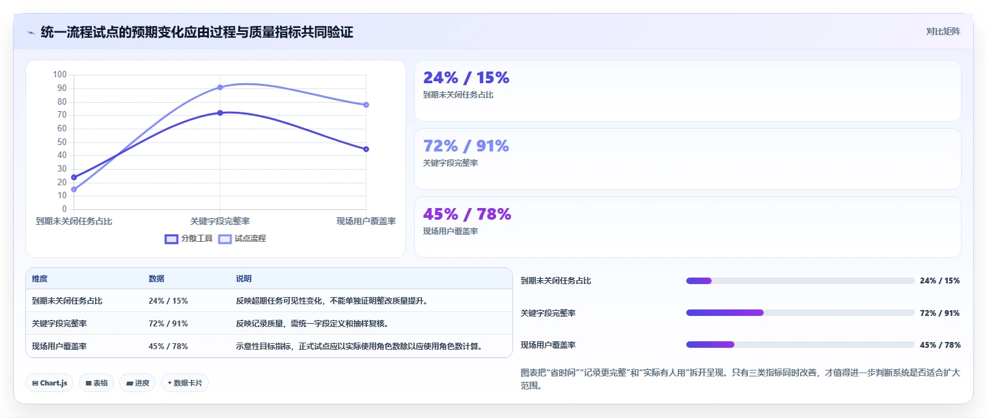Screen dimensions: 987x418
Task: Click the 对比矩阵 label in the header
Action: pos(943,31)
